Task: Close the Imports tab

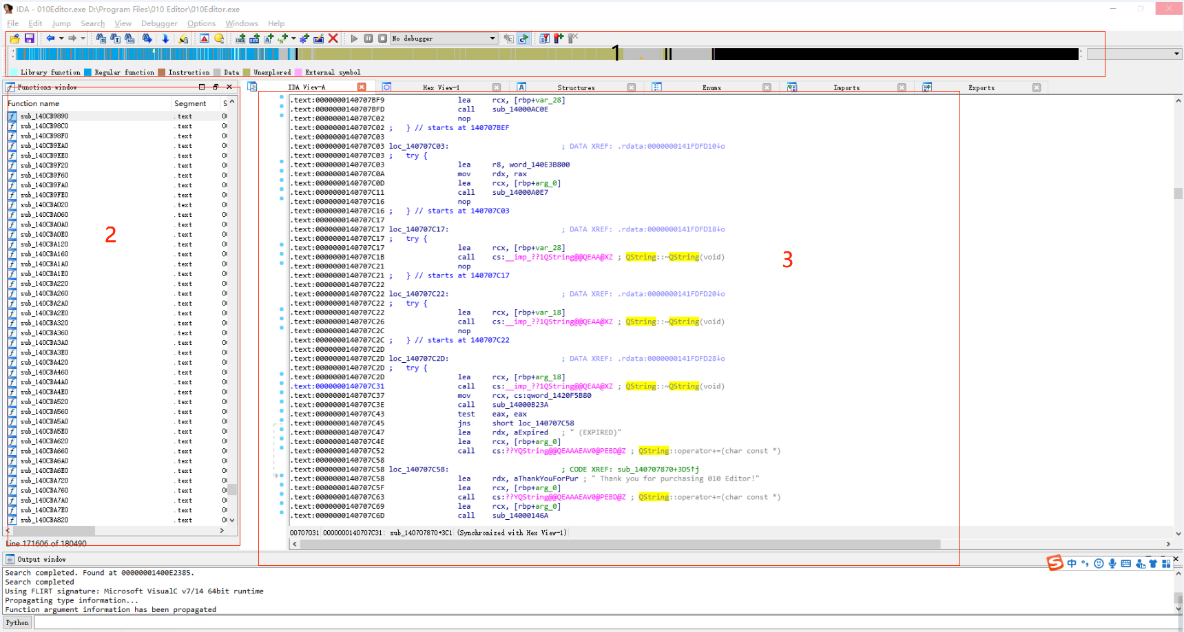Action: (x=902, y=87)
